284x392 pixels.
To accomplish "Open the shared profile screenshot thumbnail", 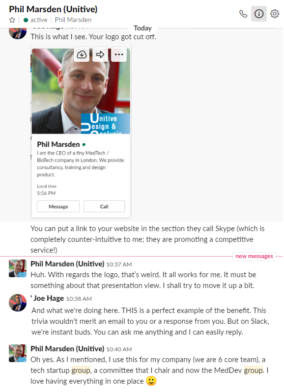I will tap(81, 131).
